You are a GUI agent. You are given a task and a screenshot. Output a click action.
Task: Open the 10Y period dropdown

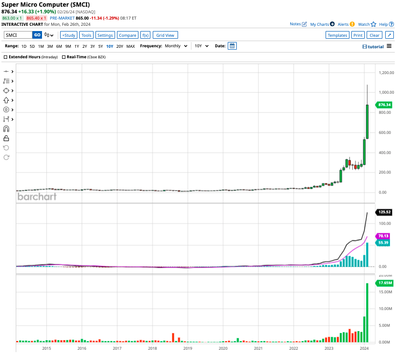[201, 46]
